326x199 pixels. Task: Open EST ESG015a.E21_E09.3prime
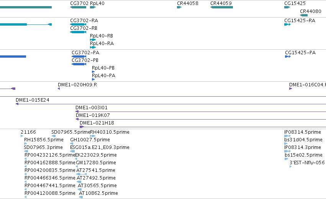pyautogui.click(x=72, y=151)
